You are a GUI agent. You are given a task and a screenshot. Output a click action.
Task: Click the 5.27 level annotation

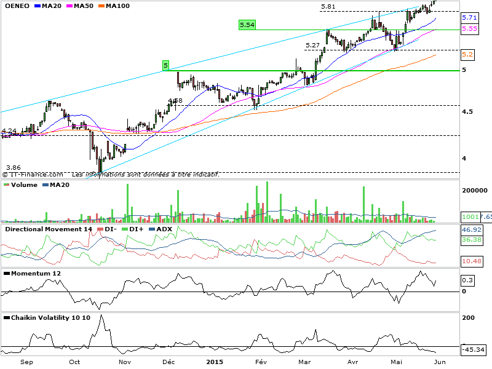click(312, 45)
